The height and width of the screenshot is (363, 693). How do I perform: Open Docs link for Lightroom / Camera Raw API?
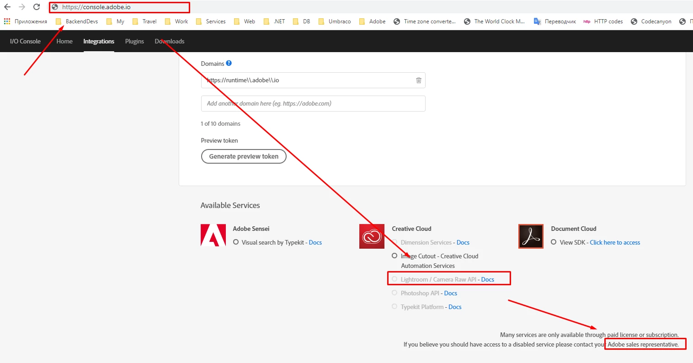point(488,279)
